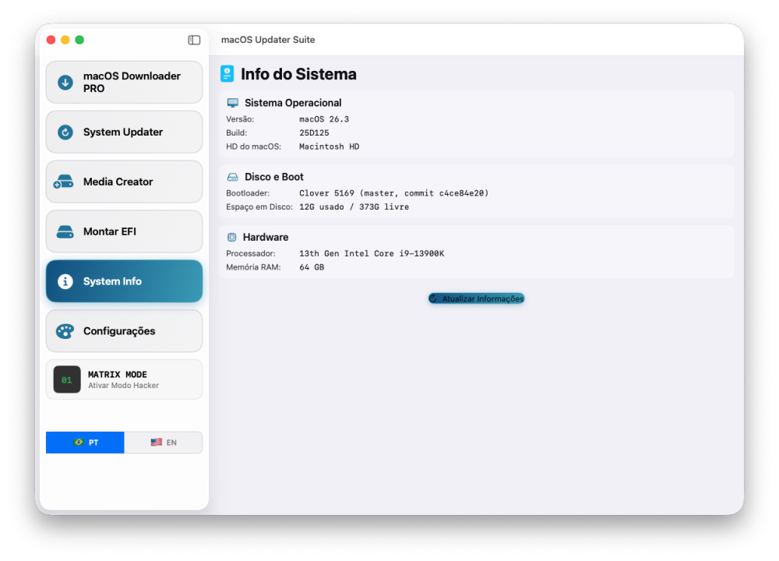Click the Disco e Boot section title

pos(273,177)
